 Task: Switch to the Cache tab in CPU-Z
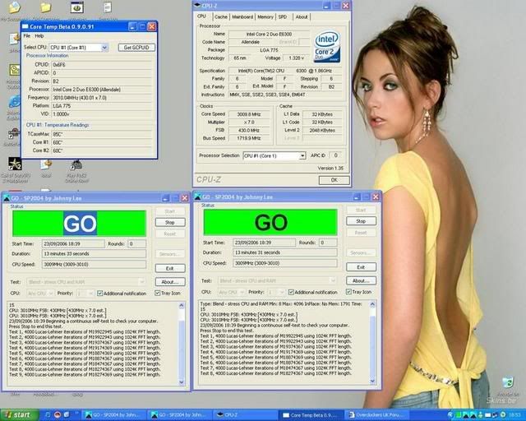(x=221, y=16)
